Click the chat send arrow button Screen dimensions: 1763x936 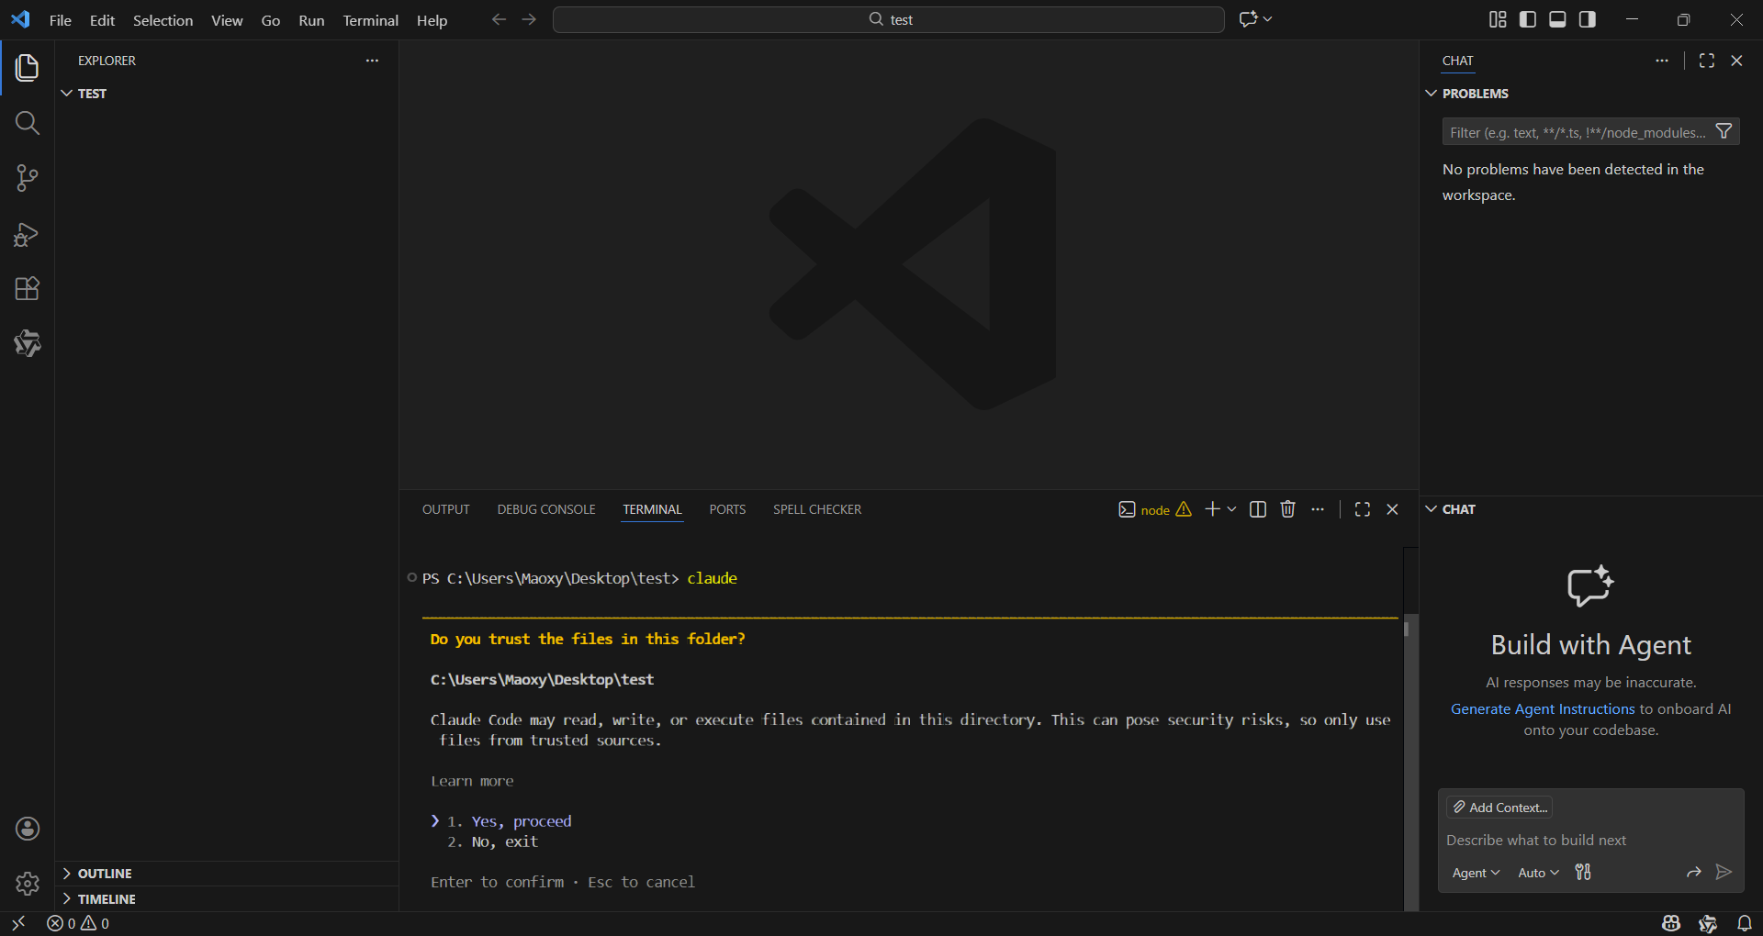coord(1724,872)
